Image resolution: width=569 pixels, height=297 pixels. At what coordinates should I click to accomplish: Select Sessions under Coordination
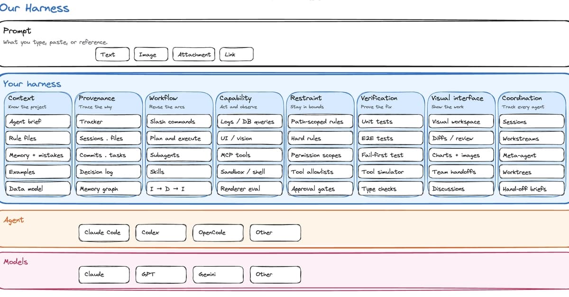click(532, 121)
